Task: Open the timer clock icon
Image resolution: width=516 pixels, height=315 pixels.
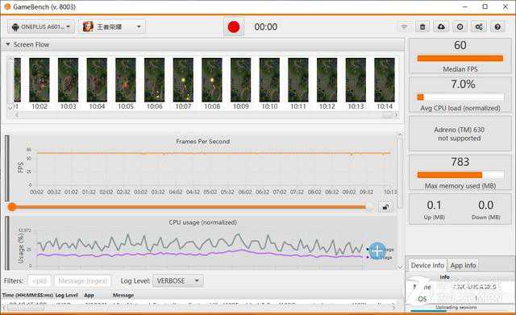Action: (460, 27)
